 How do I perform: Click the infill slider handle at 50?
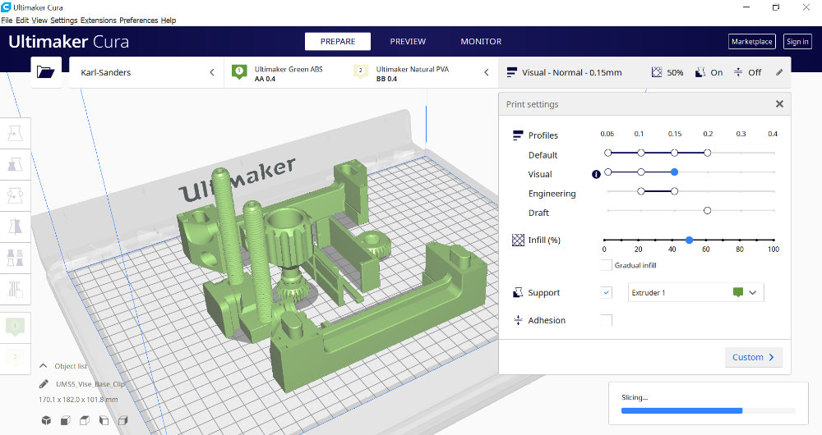tap(690, 240)
